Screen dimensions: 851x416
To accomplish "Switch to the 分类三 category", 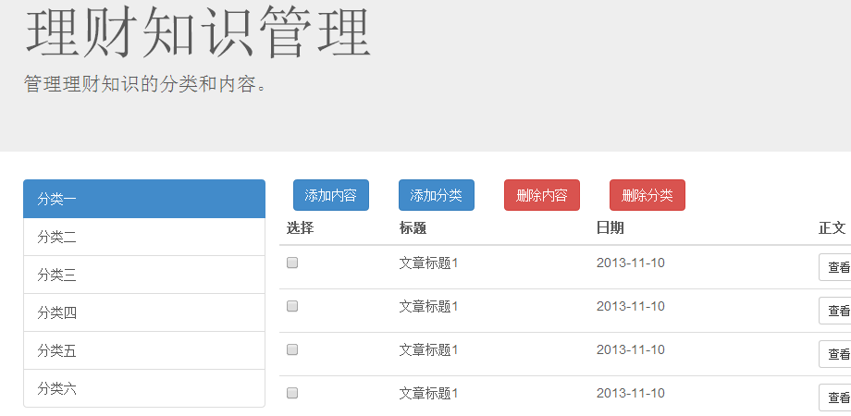I will pos(144,275).
